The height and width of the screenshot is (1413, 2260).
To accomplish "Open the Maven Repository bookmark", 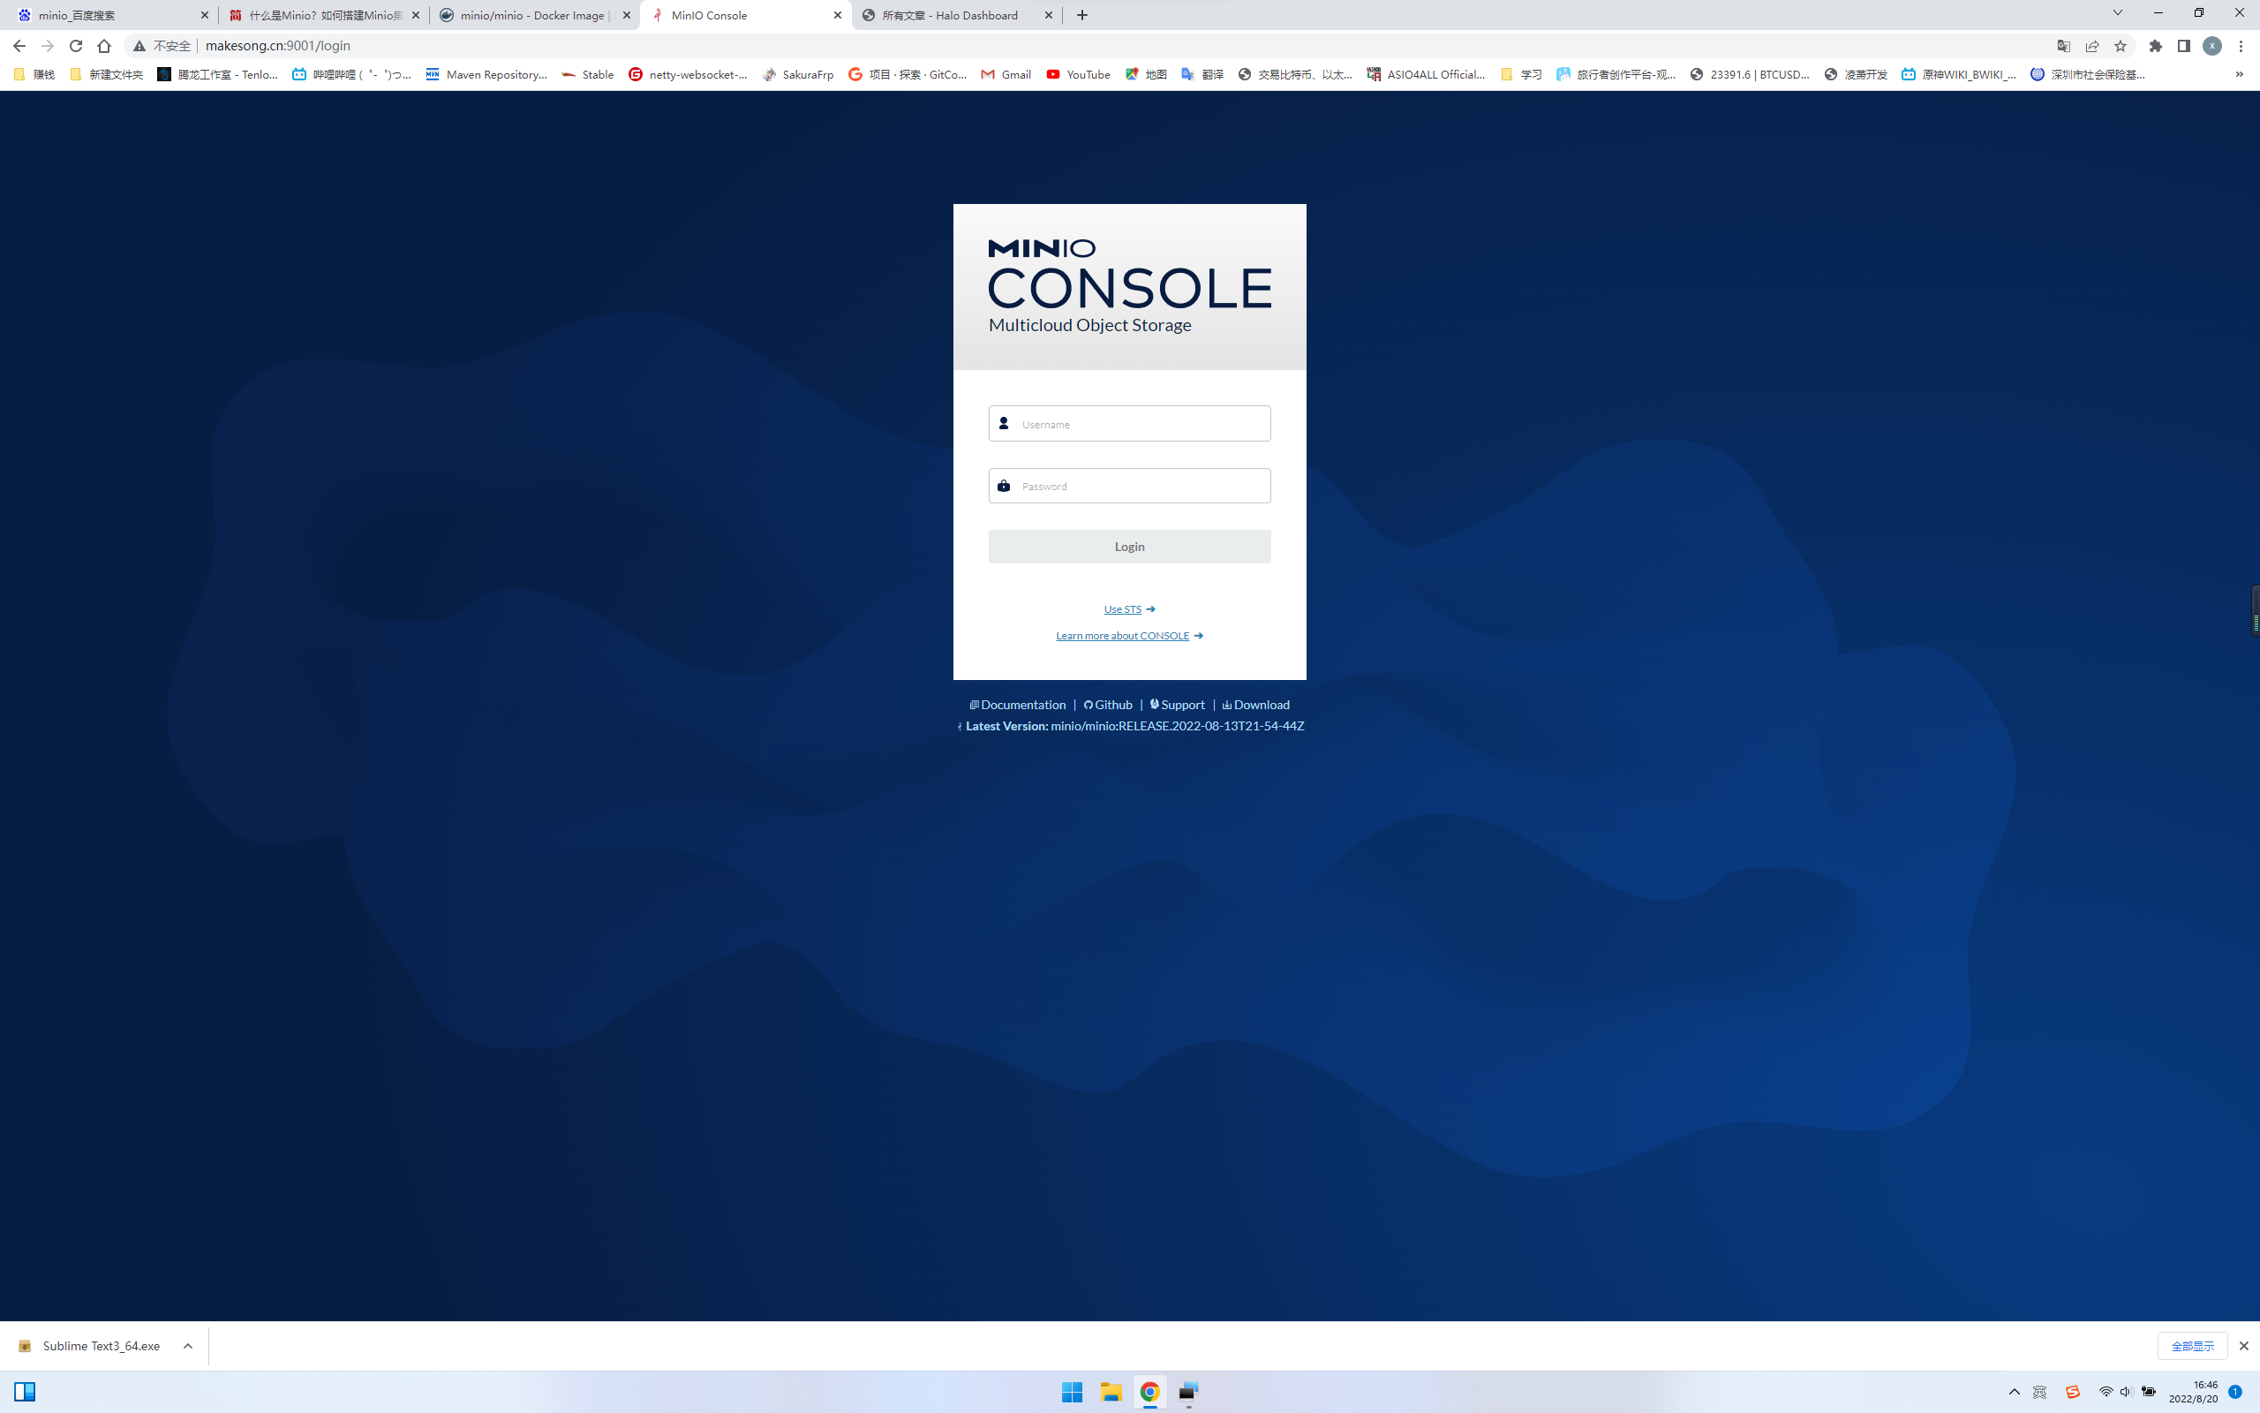I will tap(486, 75).
